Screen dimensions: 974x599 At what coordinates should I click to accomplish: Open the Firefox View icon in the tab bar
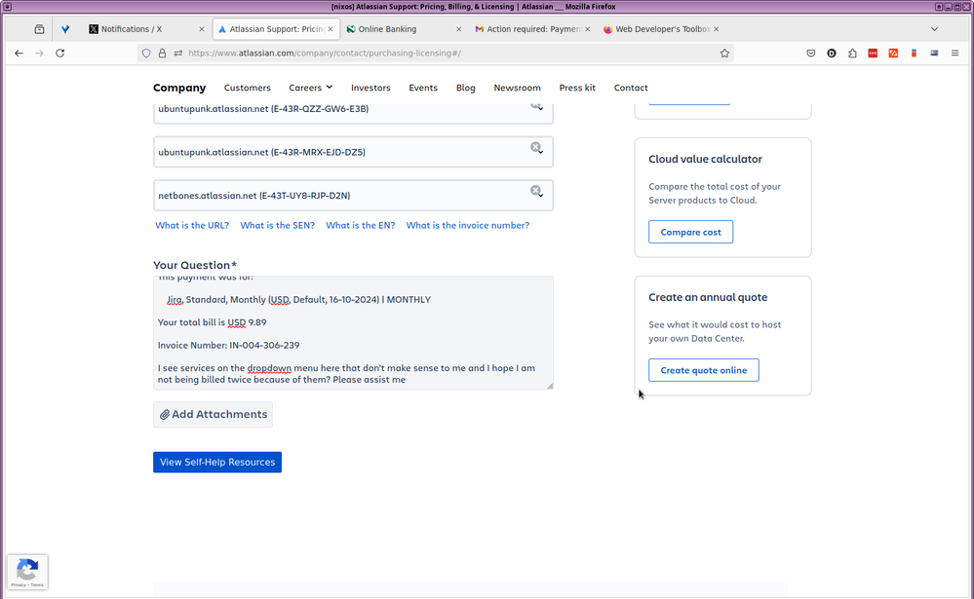(39, 29)
